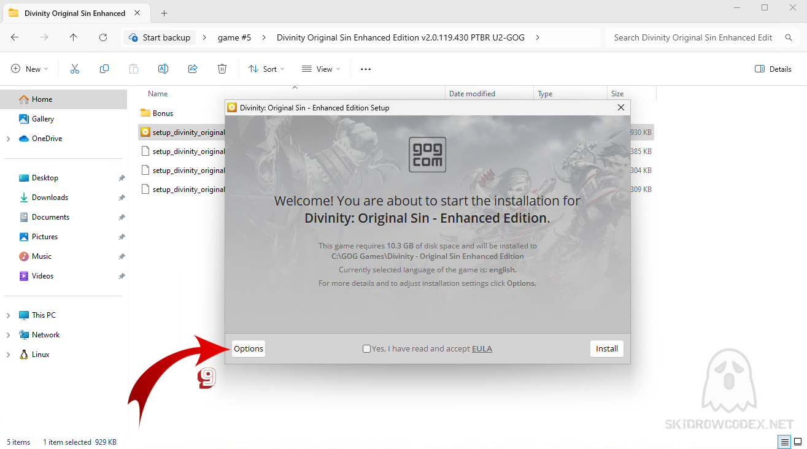Image resolution: width=807 pixels, height=449 pixels.
Task: Open Options in GOG setup dialog
Action: pyautogui.click(x=249, y=348)
